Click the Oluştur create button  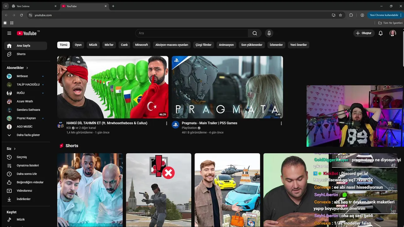tap(364, 33)
